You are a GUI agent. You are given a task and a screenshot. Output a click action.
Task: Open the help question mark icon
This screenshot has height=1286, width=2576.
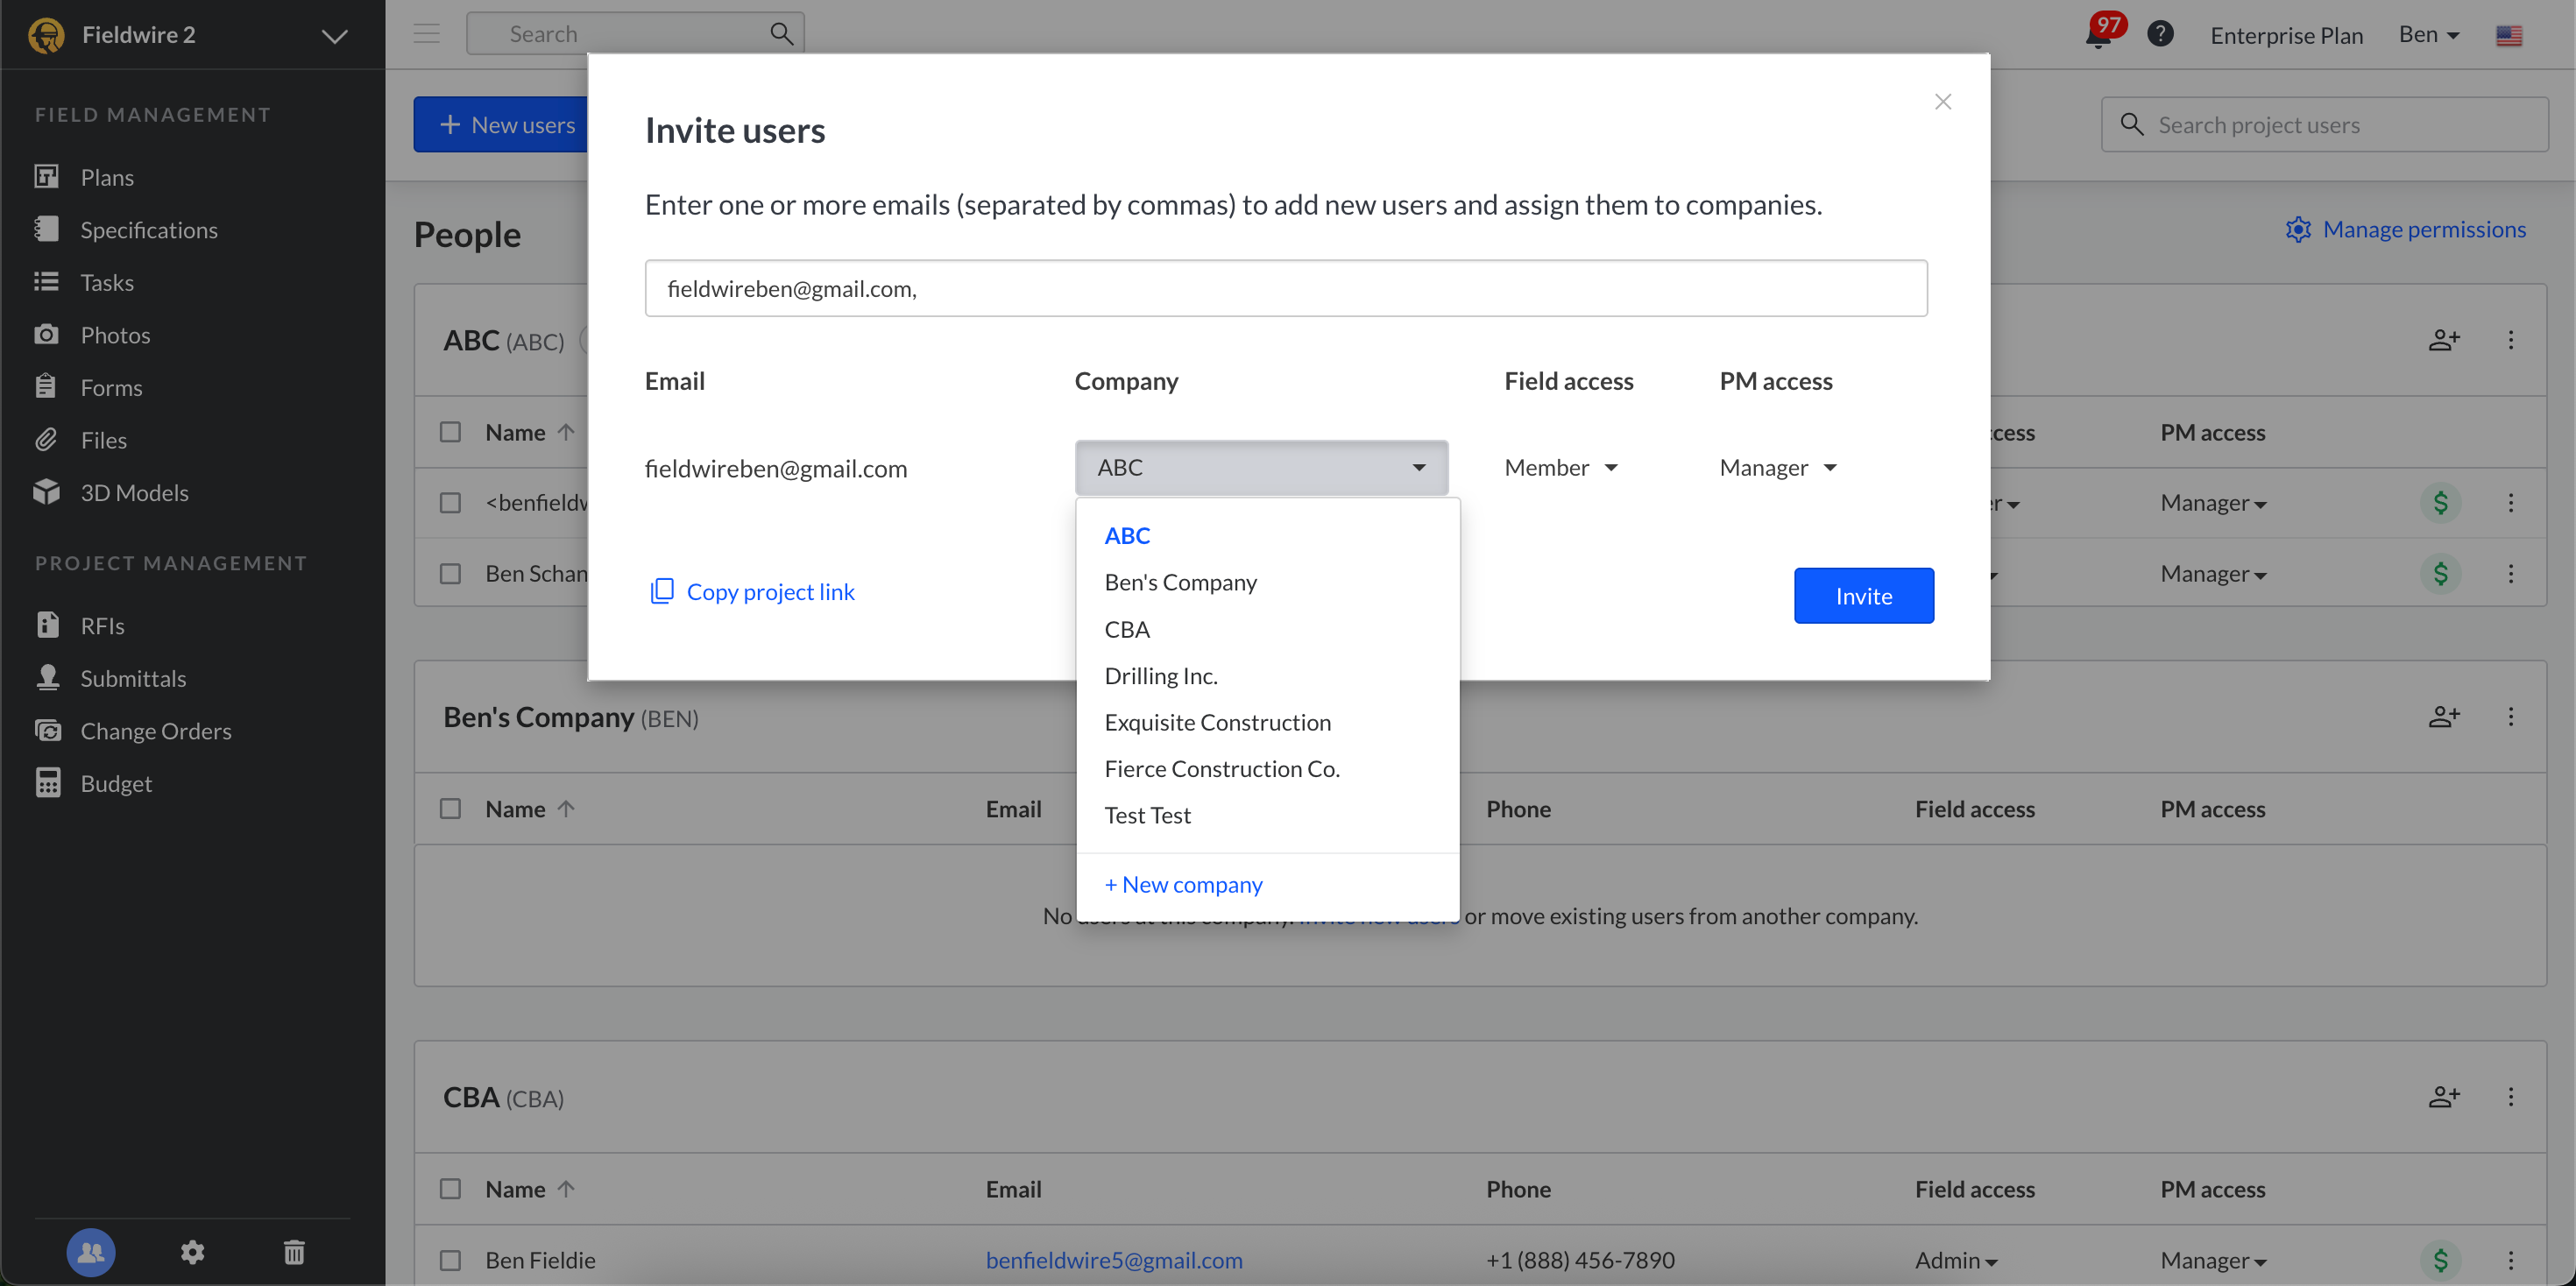[x=2160, y=34]
